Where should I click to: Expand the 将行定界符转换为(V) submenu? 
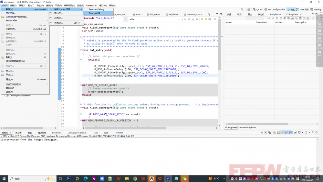tap(25, 61)
